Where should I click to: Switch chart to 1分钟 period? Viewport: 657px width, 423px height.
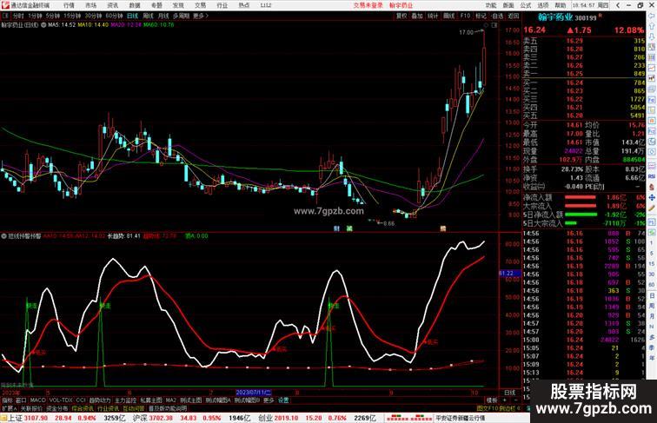pyautogui.click(x=35, y=16)
